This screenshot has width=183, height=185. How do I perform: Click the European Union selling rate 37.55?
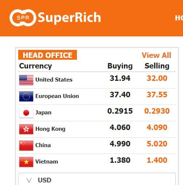(x=157, y=95)
